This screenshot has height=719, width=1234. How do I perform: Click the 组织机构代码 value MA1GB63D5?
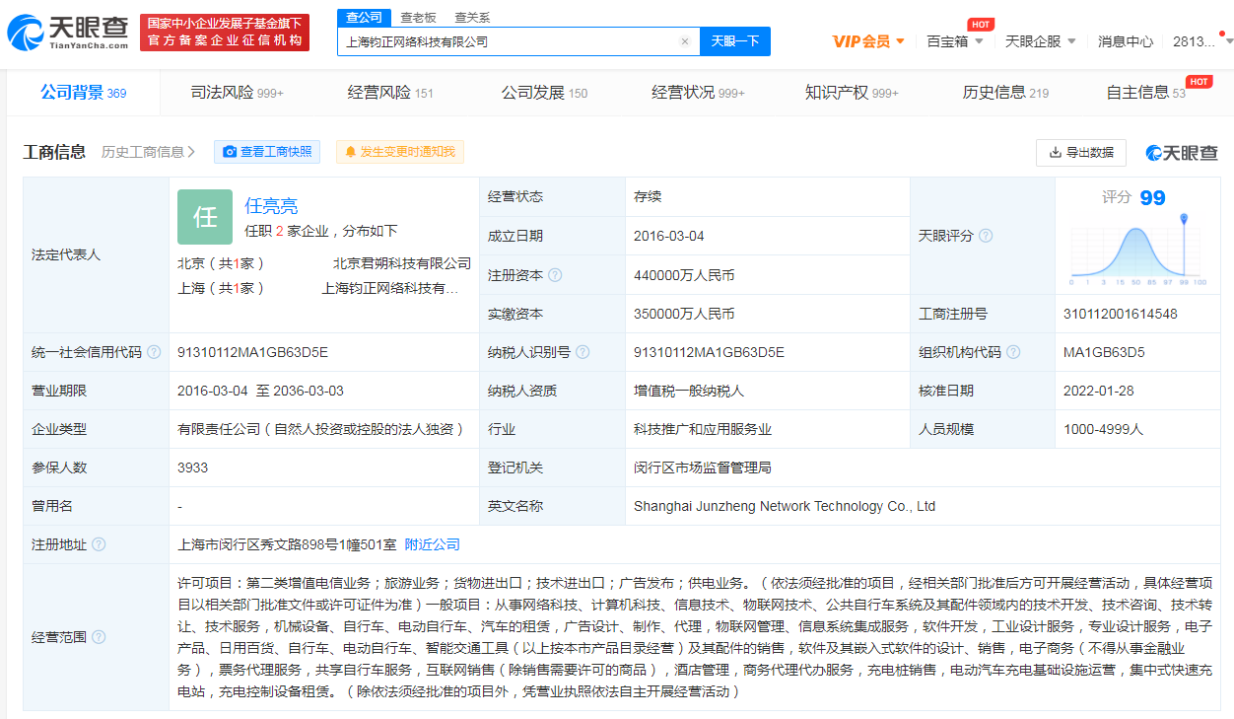click(1104, 352)
